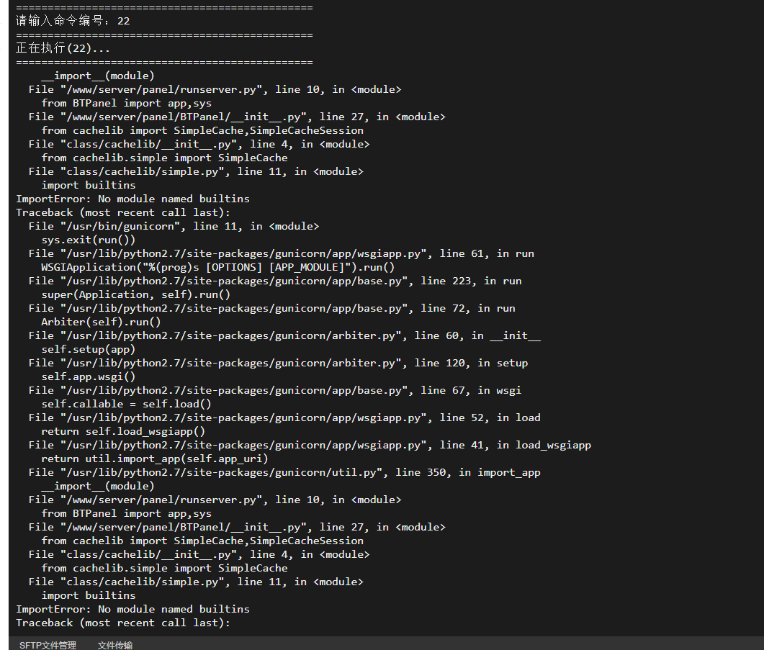
Task: Click the util.py line 350 file path
Action: (284, 472)
